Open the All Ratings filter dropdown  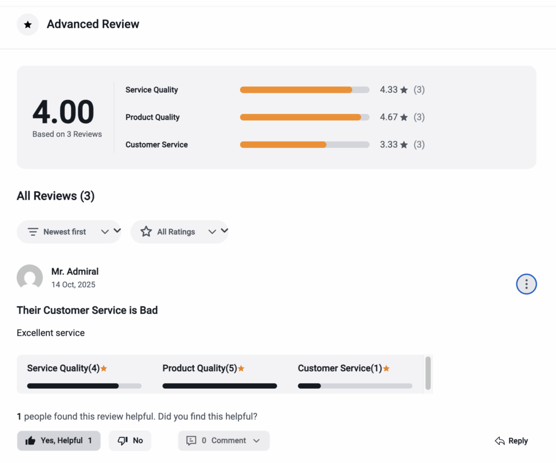(x=180, y=232)
